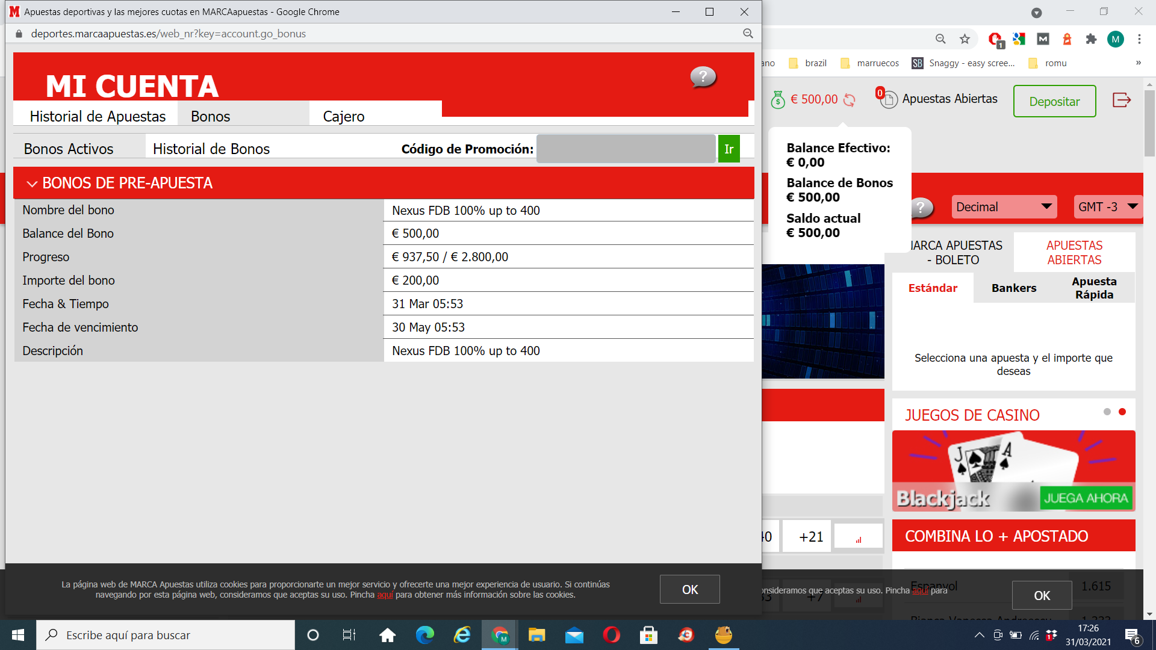Click the 'aquí' cookie info link in popup
Screen dimensions: 1156x650
(385, 595)
